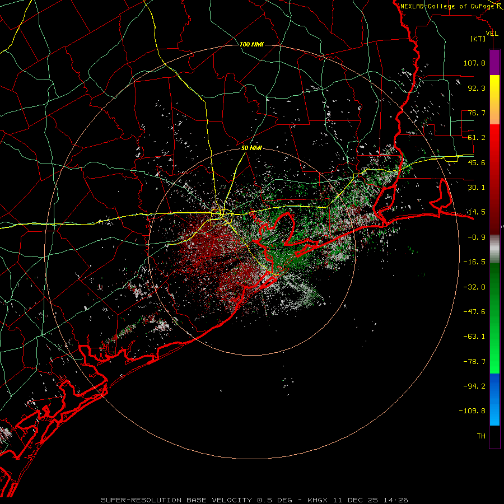Click the 107.8 scale value

[474, 63]
